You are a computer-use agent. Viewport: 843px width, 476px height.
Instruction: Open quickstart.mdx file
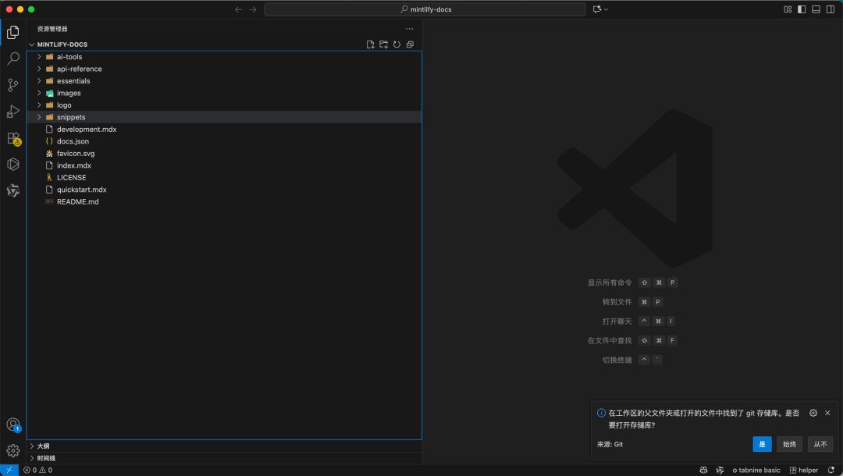coord(224,190)
